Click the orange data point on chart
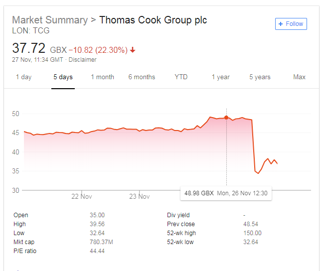This screenshot has height=271, width=324. pos(226,118)
